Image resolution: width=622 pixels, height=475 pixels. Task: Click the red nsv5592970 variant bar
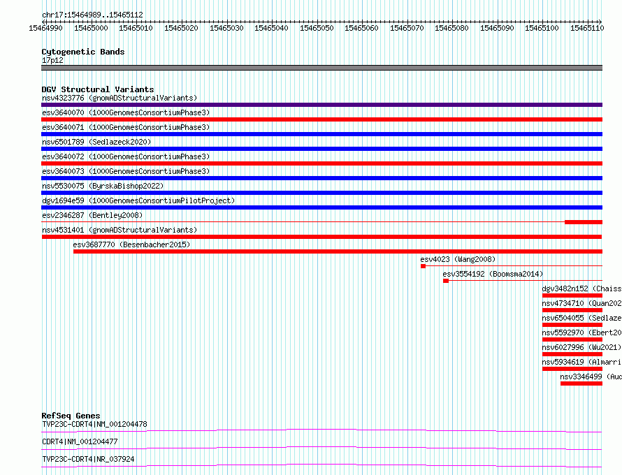point(572,339)
